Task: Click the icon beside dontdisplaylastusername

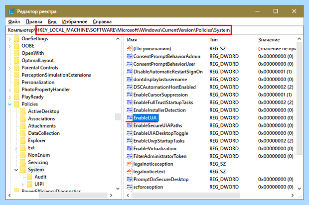Action: click(129, 79)
